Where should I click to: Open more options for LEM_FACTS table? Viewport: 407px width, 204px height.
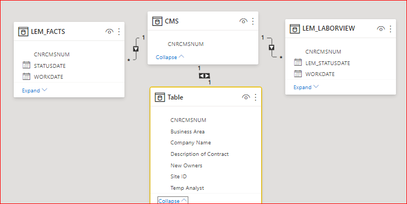[119, 32]
